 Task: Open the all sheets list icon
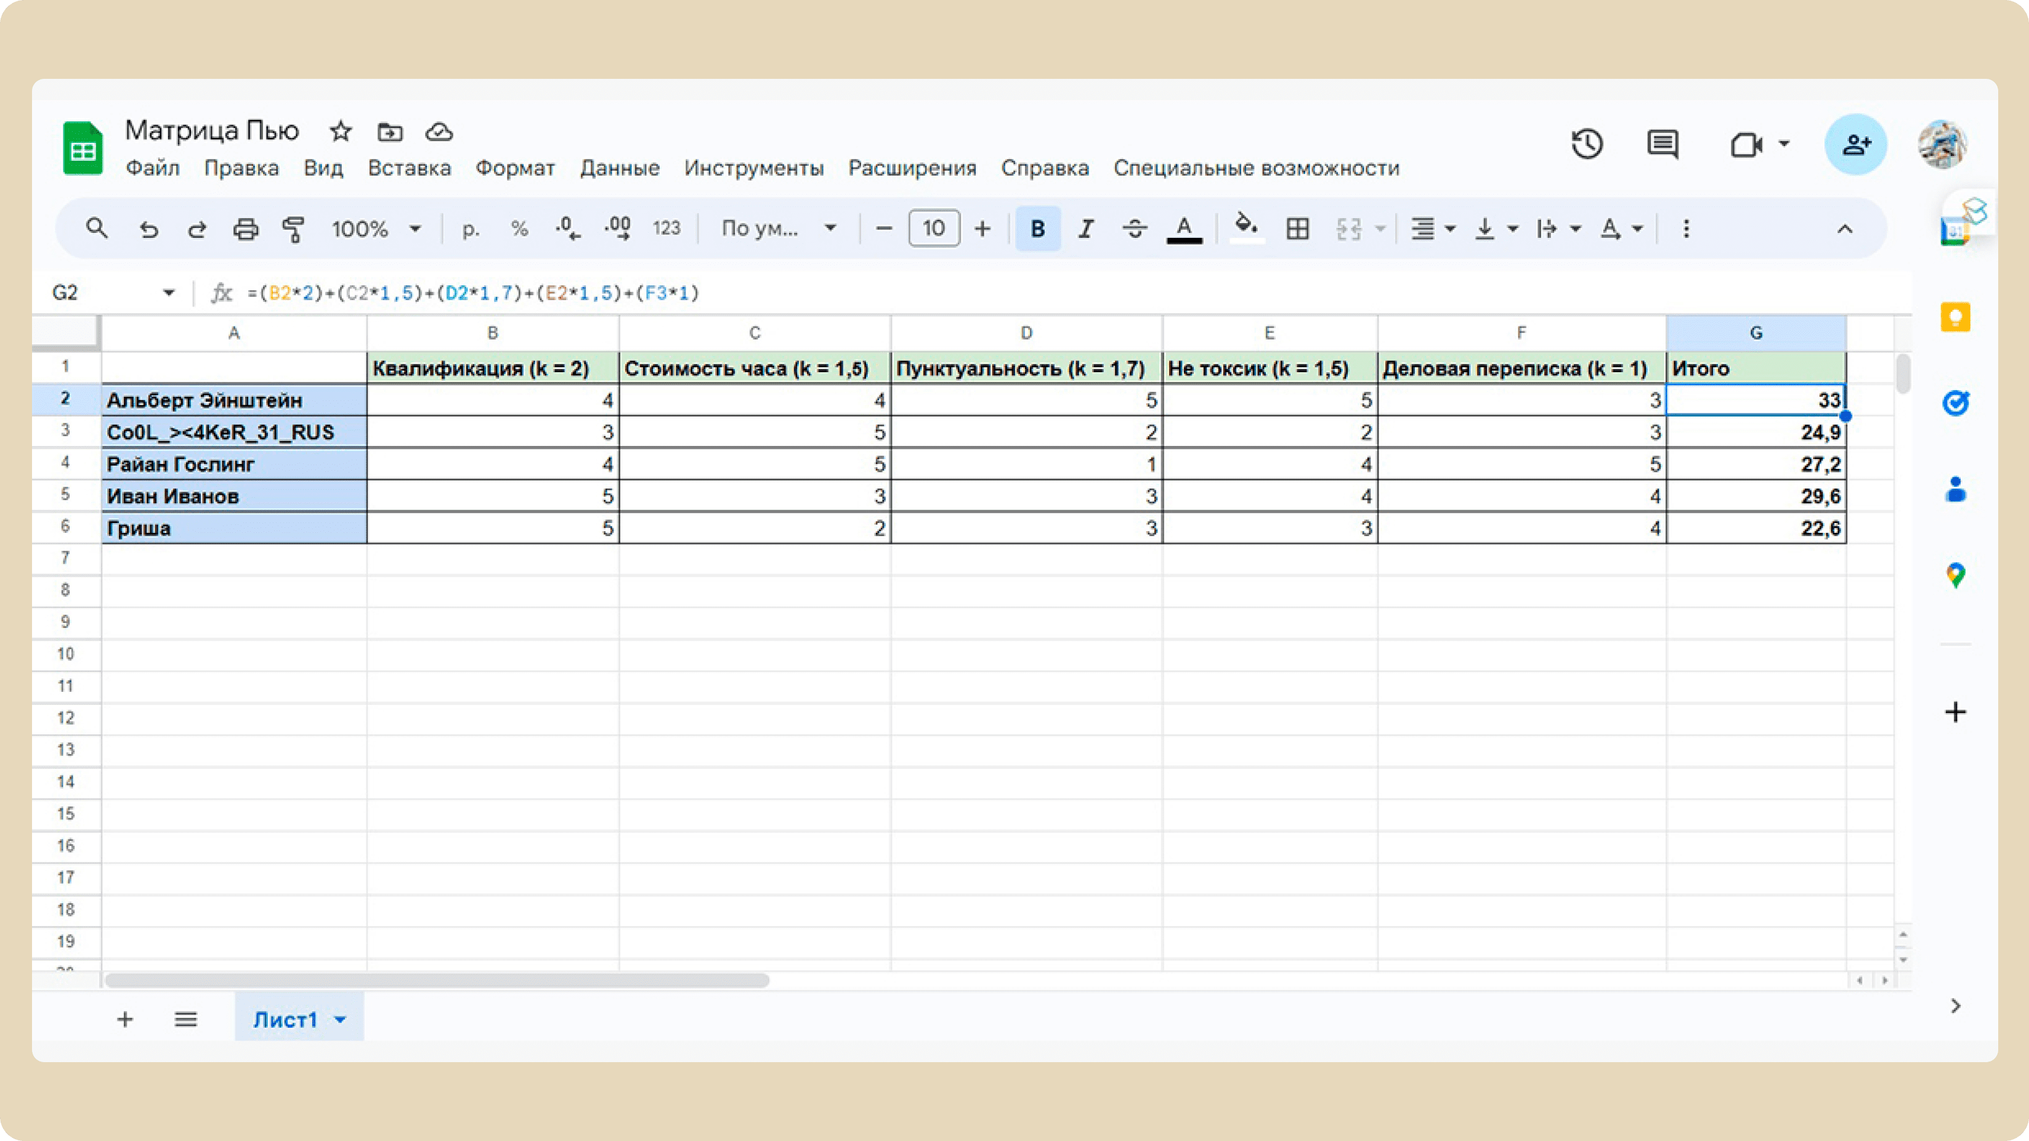pos(185,1020)
